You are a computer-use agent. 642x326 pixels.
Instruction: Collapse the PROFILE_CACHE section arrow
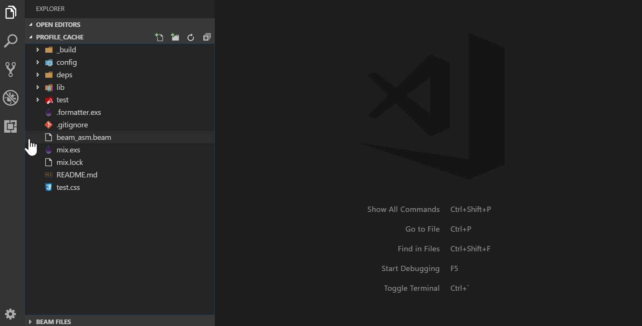[x=31, y=37]
